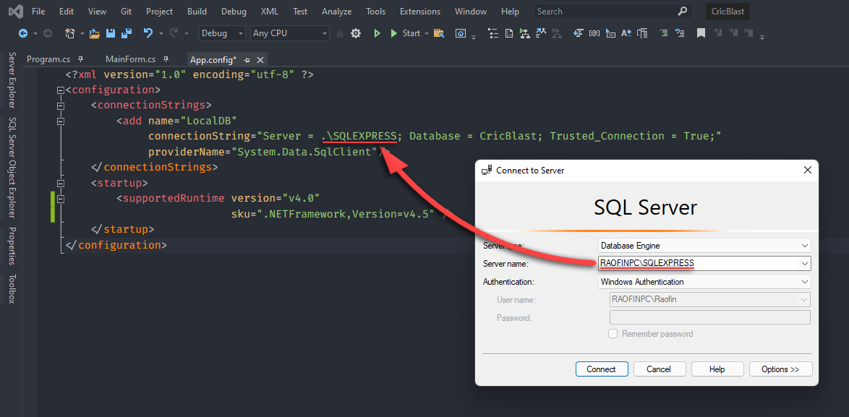Open the New Project dropdown arrow
Viewport: 849px width, 417px height.
[x=82, y=33]
